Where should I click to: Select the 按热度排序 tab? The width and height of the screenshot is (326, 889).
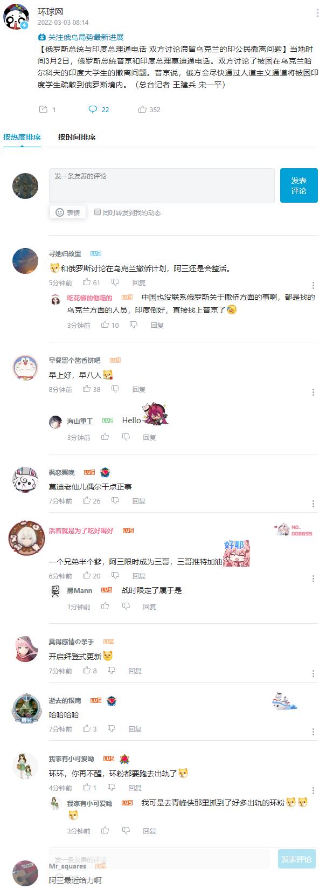22,137
